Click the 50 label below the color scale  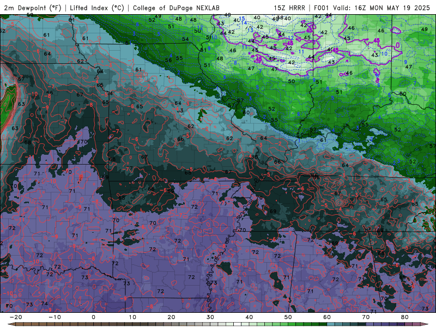click(288, 317)
